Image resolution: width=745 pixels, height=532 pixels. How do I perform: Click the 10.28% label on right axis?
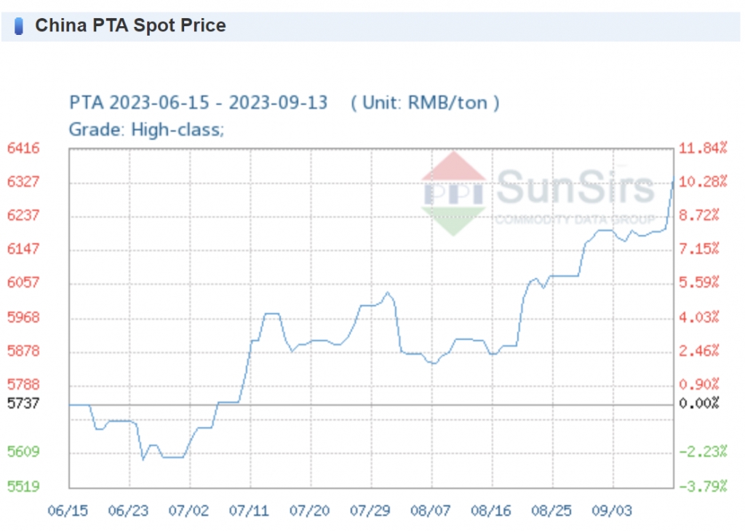tap(702, 182)
